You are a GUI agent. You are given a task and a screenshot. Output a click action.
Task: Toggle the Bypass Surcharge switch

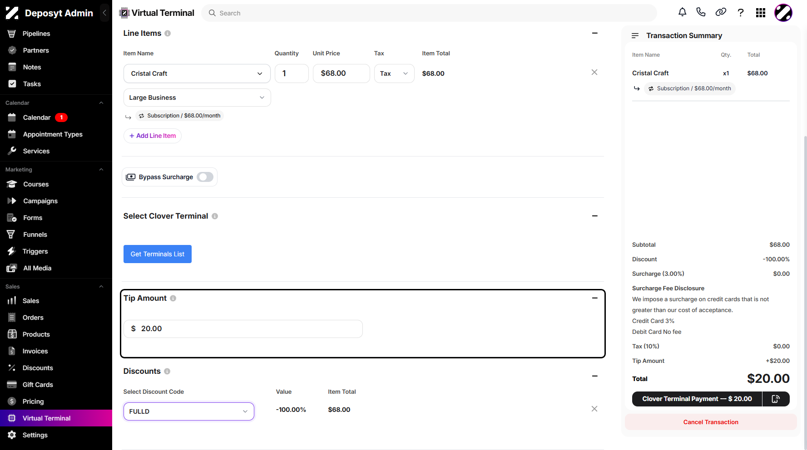tap(205, 177)
